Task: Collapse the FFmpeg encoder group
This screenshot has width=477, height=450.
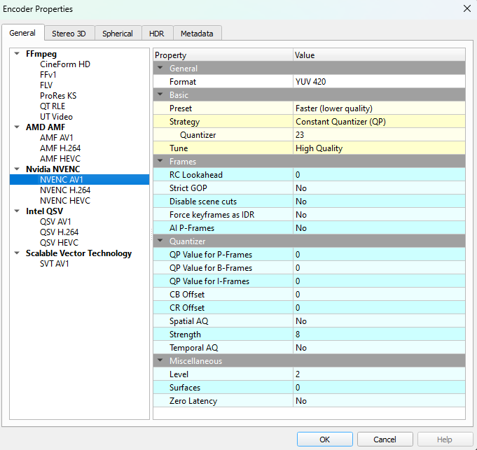Action: tap(18, 54)
